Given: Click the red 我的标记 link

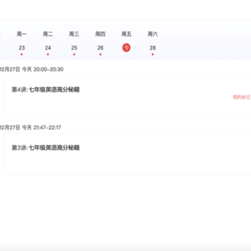Looking at the screenshot, I should 242,97.
